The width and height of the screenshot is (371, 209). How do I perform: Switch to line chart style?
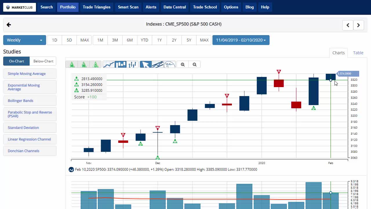[109, 64]
